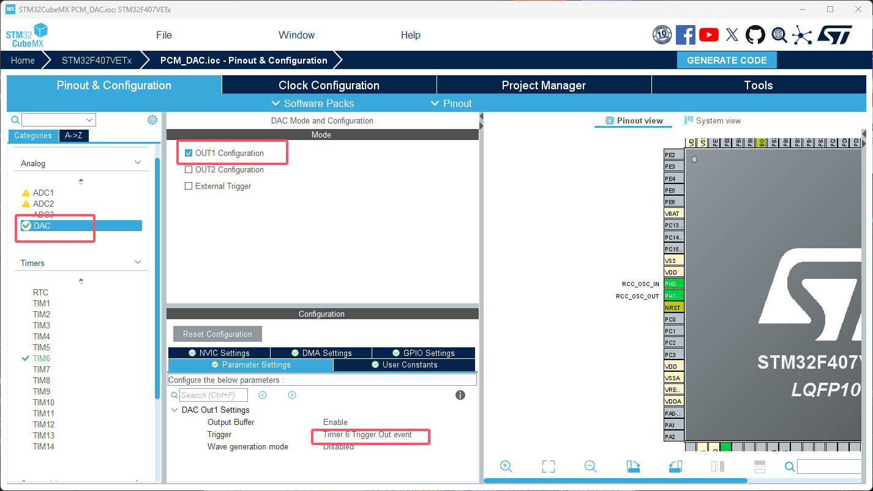Viewport: 873px width, 491px height.
Task: Select RTC in the Timers list
Action: click(40, 292)
